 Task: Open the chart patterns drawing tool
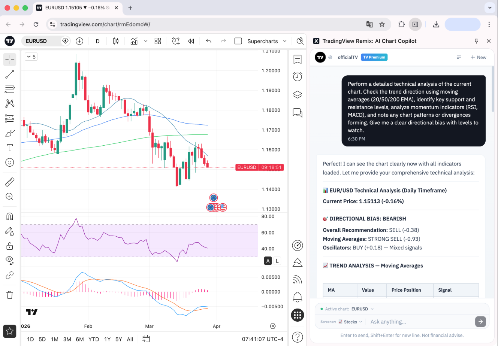coord(10,103)
